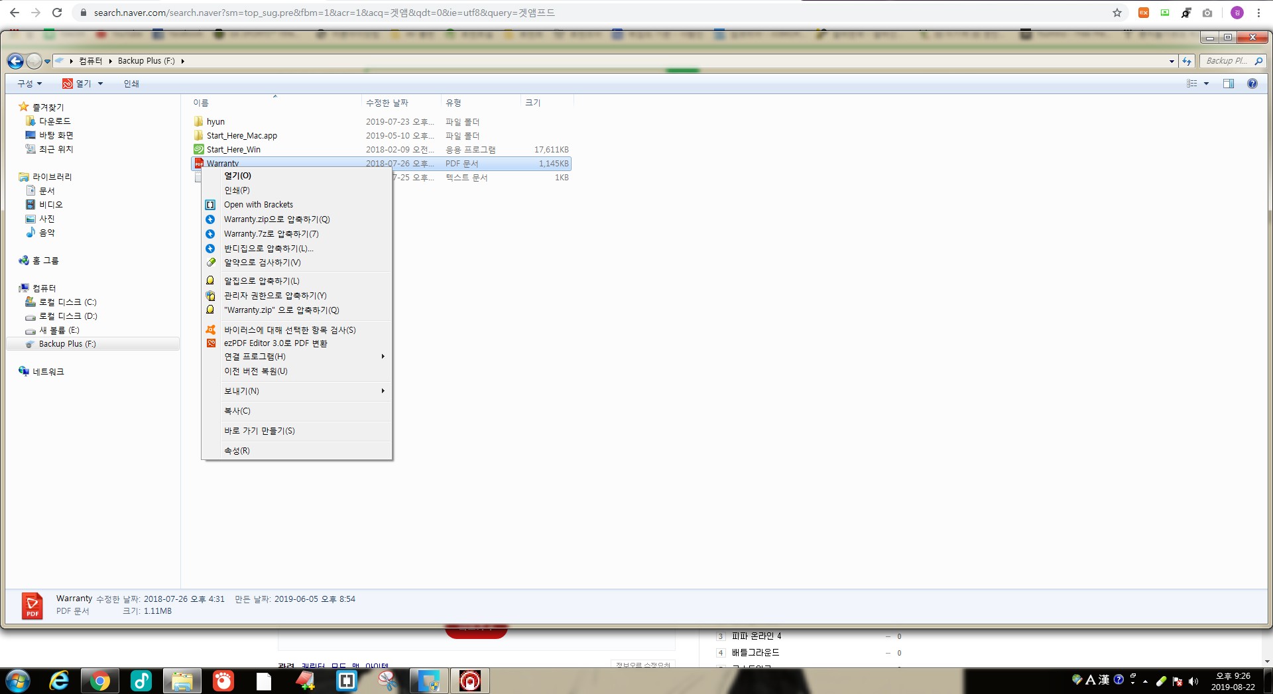Choose 복사(C) in the context menu
This screenshot has height=694, width=1273.
(x=296, y=411)
